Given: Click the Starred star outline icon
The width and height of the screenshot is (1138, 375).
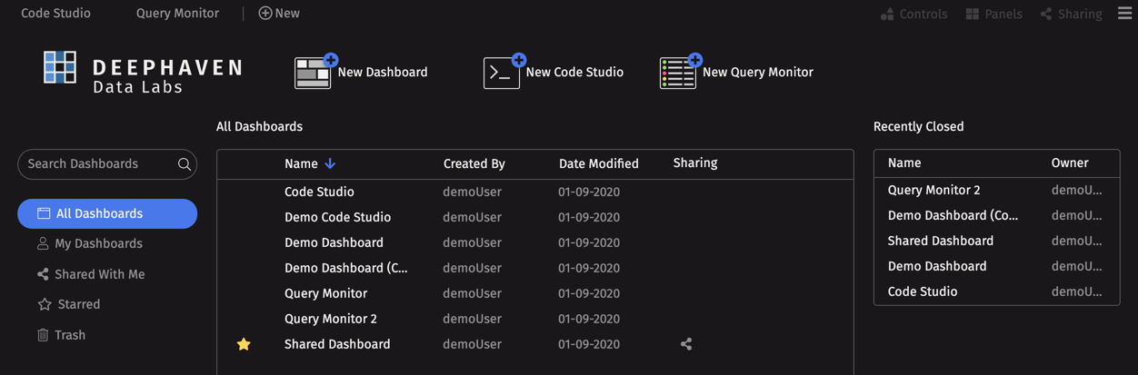Looking at the screenshot, I should click(44, 304).
